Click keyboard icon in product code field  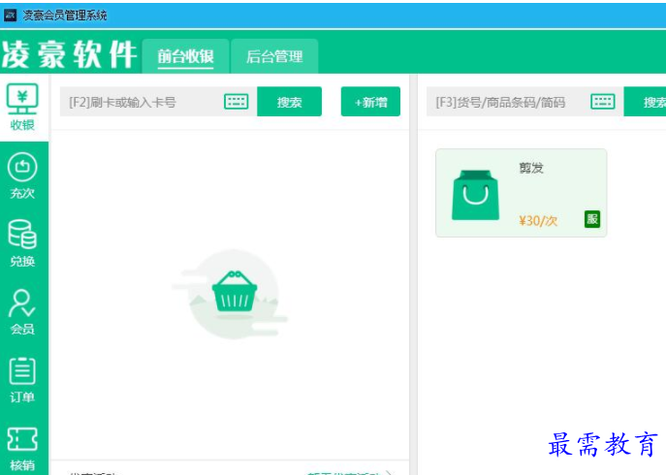pos(603,102)
